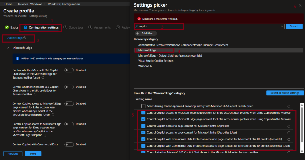Click the clear X inside the copilot search box

coord(282,26)
